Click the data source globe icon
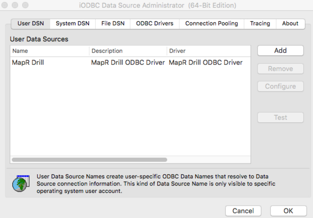 click(20, 184)
